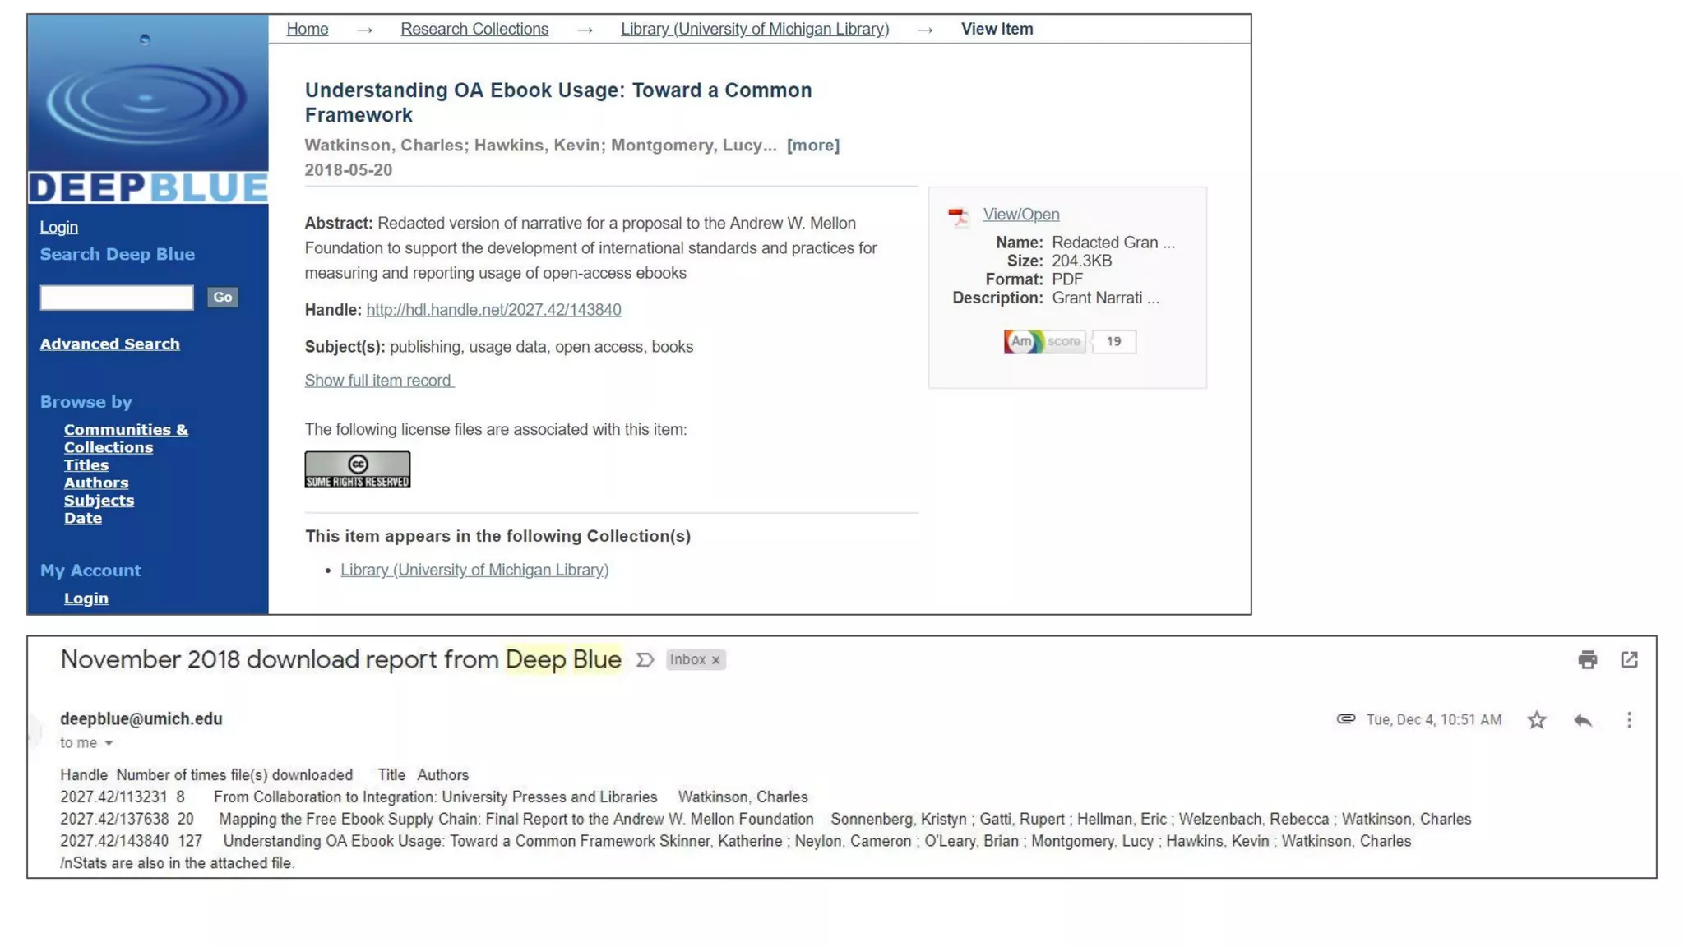Viewport: 1684px width, 947px height.
Task: Expand author list with [more]
Action: coord(812,146)
